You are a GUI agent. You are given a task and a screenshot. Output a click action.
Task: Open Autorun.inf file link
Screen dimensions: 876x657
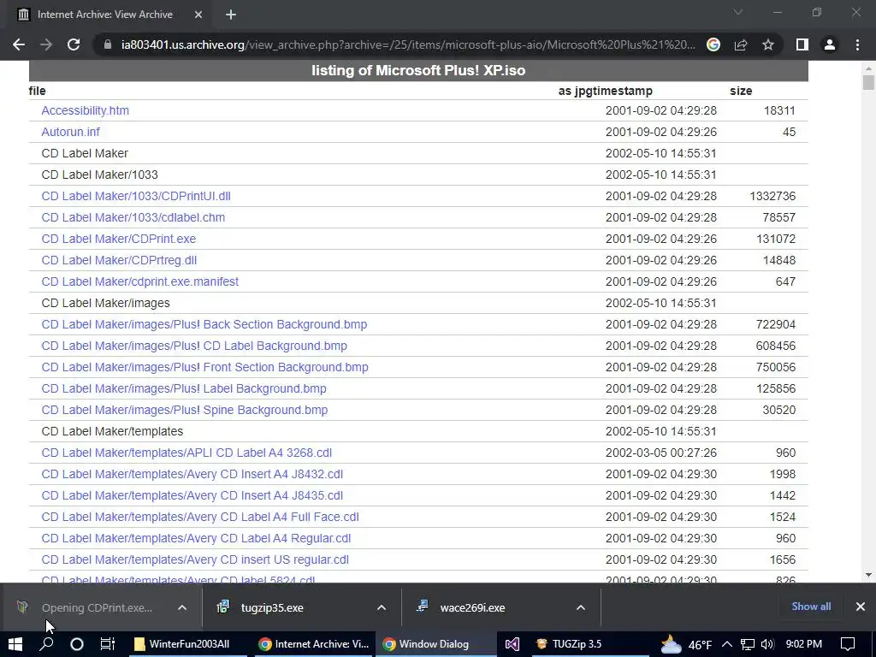[x=70, y=132]
